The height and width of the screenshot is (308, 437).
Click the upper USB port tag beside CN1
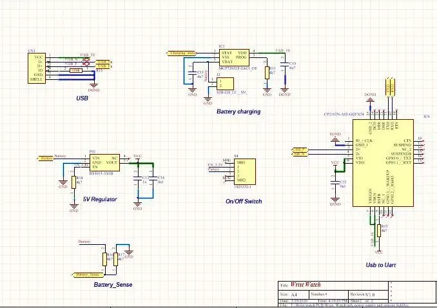(103, 62)
